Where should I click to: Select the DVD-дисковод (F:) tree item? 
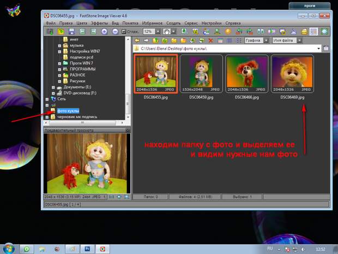[x=80, y=93]
